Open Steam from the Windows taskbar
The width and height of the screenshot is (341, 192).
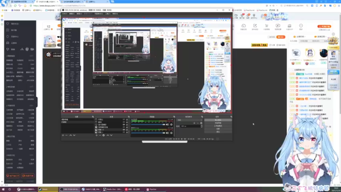coord(47,189)
